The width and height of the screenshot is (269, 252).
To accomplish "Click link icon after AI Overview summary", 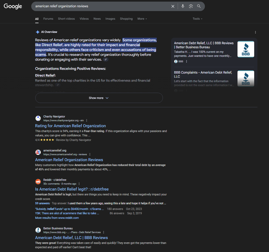I will (x=106, y=60).
